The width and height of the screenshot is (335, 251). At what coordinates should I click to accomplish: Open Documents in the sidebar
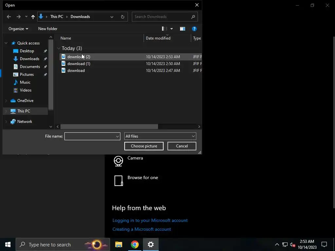[30, 67]
